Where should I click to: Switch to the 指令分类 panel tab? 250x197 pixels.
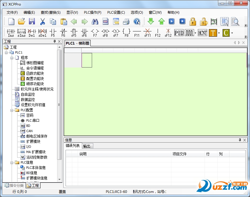pyautogui.click(x=14, y=185)
